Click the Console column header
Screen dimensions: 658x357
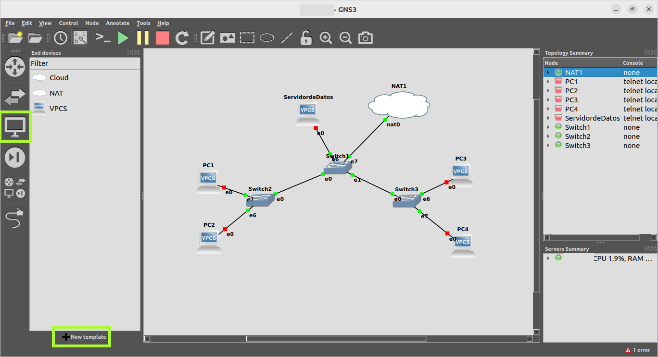[639, 63]
